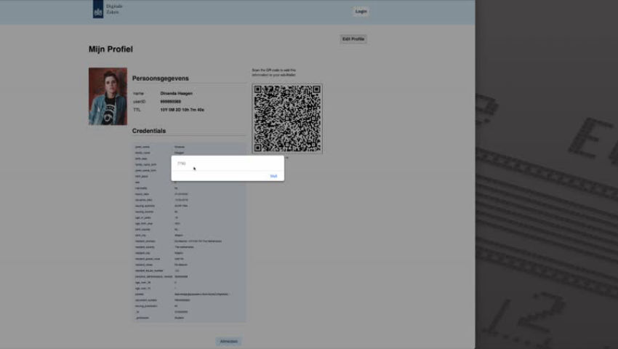Click the resident_address row in the credentials table
Screen dimensions: 618x349
coord(189,241)
